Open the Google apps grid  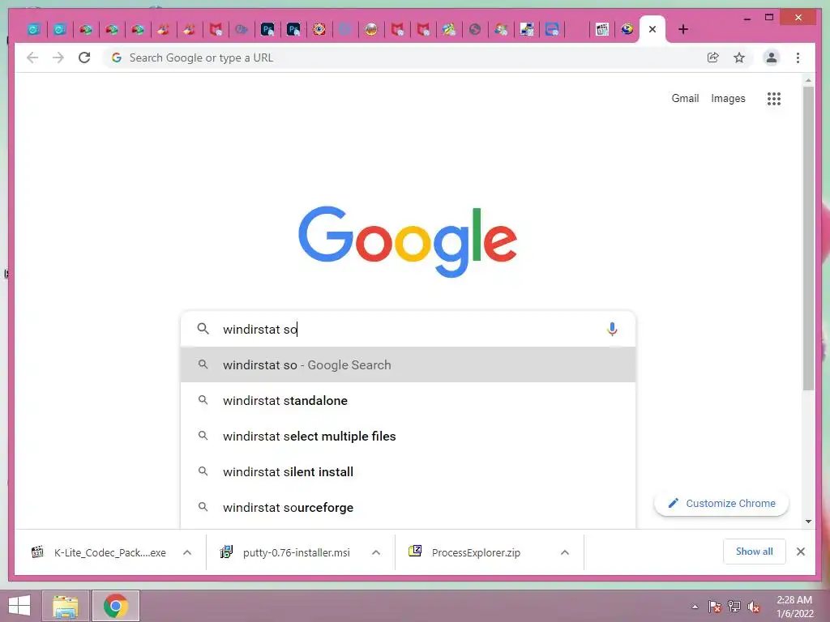tap(774, 98)
